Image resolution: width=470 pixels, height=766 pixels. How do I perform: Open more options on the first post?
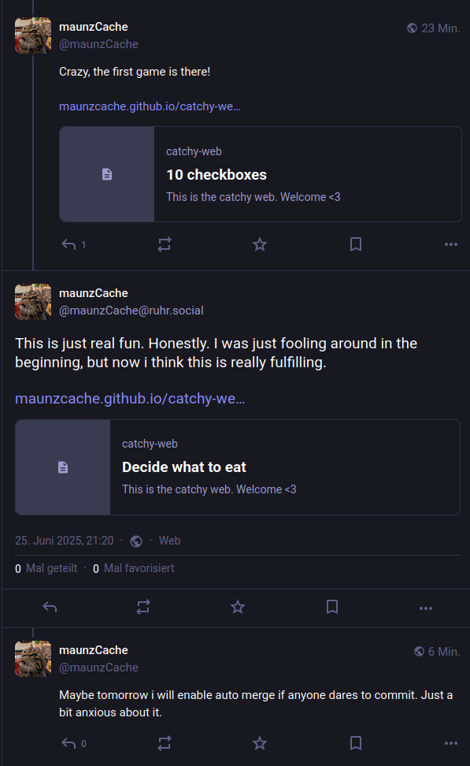coord(451,244)
